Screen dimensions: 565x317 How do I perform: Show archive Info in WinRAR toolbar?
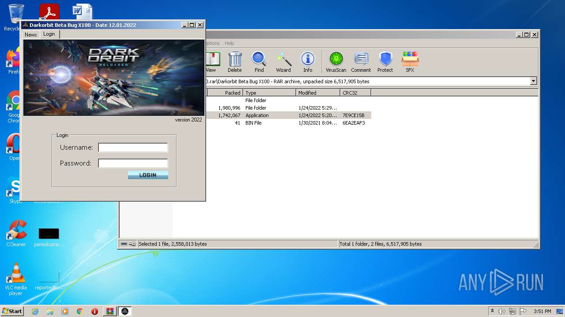coord(308,62)
